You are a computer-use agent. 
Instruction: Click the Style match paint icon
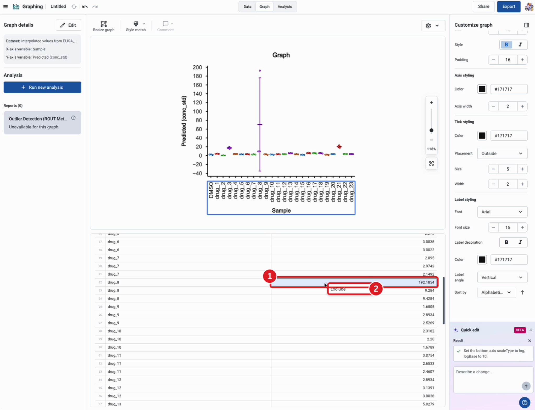[136, 24]
